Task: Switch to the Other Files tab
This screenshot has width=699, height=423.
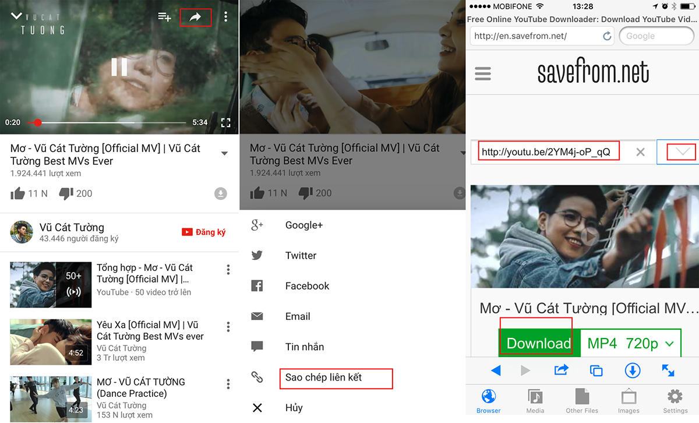Action: coord(582,401)
